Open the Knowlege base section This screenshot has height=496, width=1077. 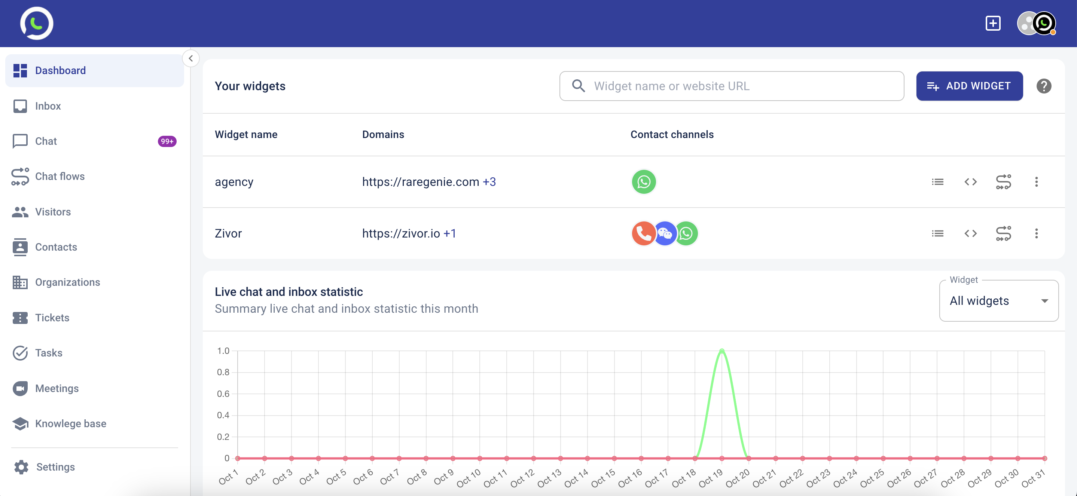(70, 423)
